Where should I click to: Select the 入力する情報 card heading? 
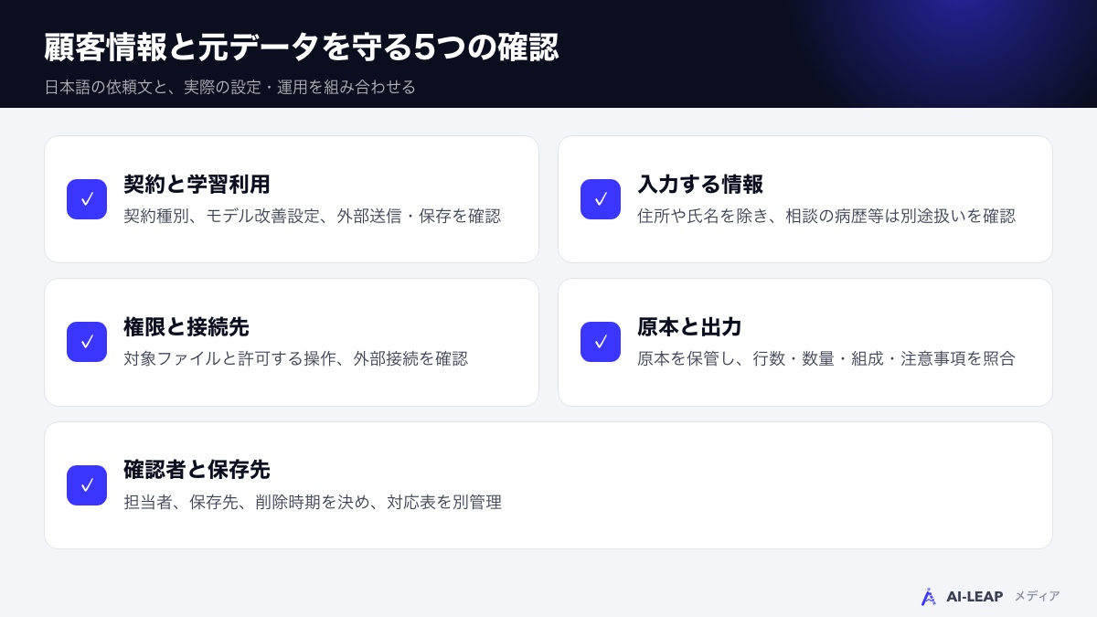pyautogui.click(x=700, y=184)
